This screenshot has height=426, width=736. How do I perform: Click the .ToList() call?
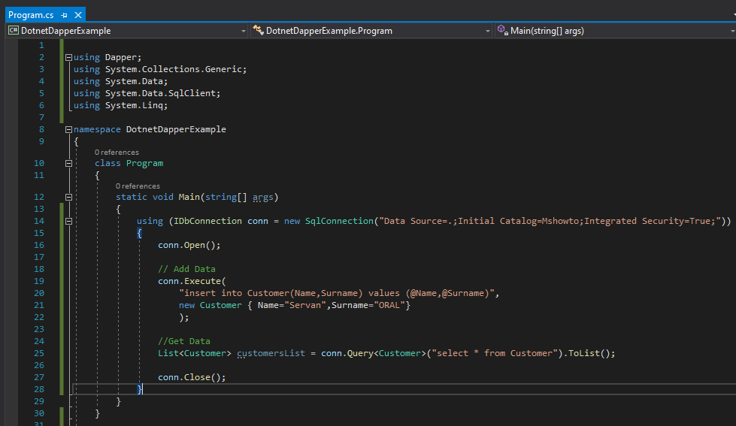coord(589,353)
